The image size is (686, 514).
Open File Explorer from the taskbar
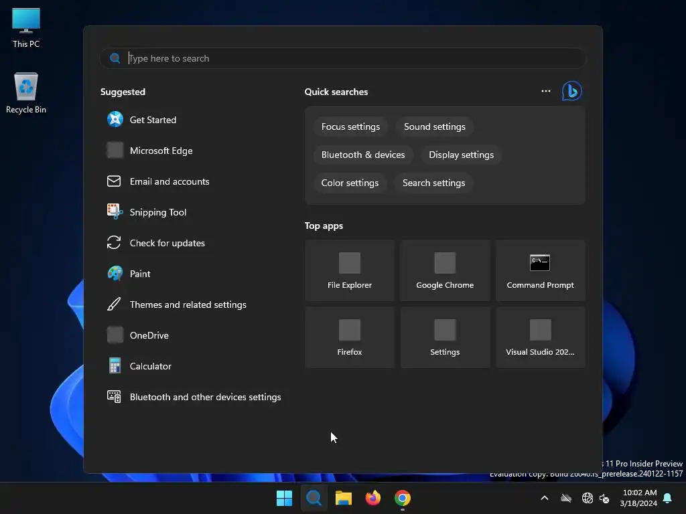344,498
